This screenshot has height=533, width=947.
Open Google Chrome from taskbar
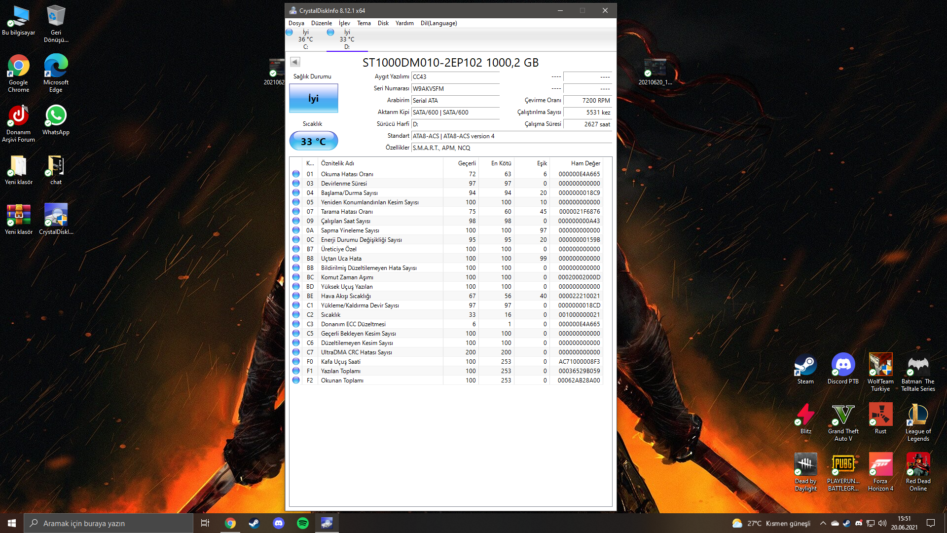(230, 523)
